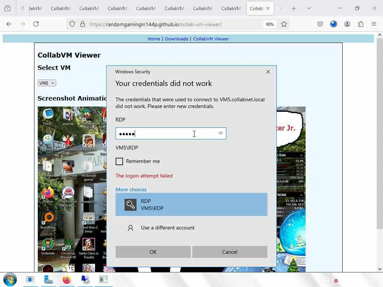383x287 pixels.
Task: View site security padlock info
Action: [x=83, y=24]
